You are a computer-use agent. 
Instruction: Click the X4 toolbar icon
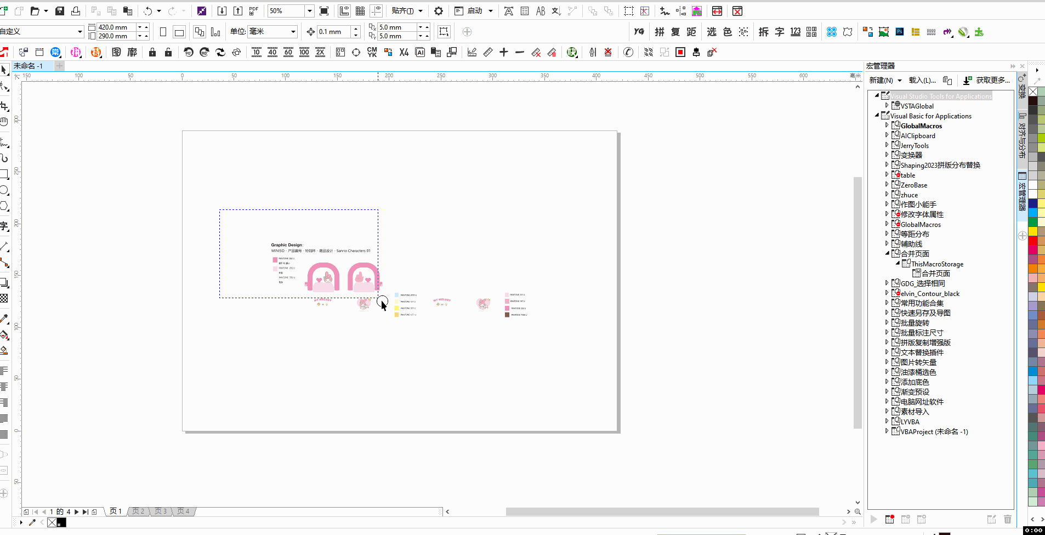[x=404, y=52]
